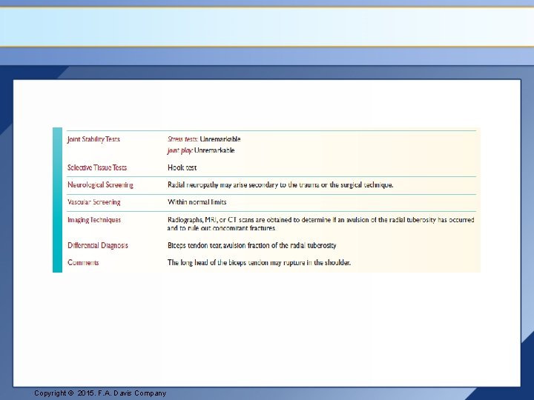Click the 'Vascular Screening' label
534x400 pixels.
tap(94, 202)
